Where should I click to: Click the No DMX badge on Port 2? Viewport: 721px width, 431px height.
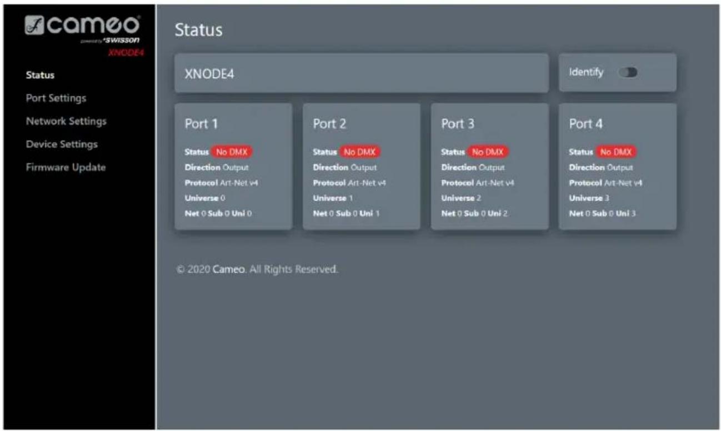click(x=360, y=152)
